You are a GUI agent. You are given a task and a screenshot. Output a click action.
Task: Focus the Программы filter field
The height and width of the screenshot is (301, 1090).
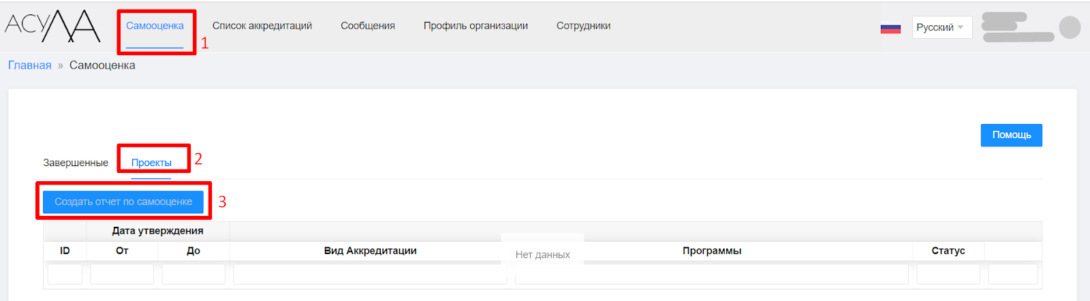point(712,274)
